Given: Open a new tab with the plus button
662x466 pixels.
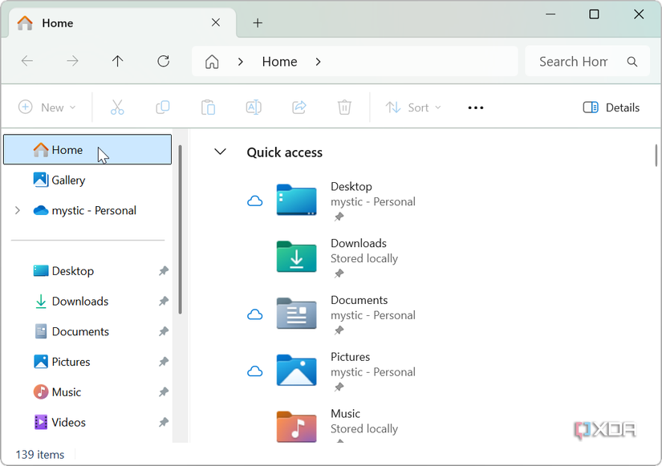Looking at the screenshot, I should tap(258, 23).
